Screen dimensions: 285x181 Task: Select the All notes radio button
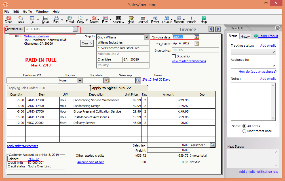click(244, 126)
